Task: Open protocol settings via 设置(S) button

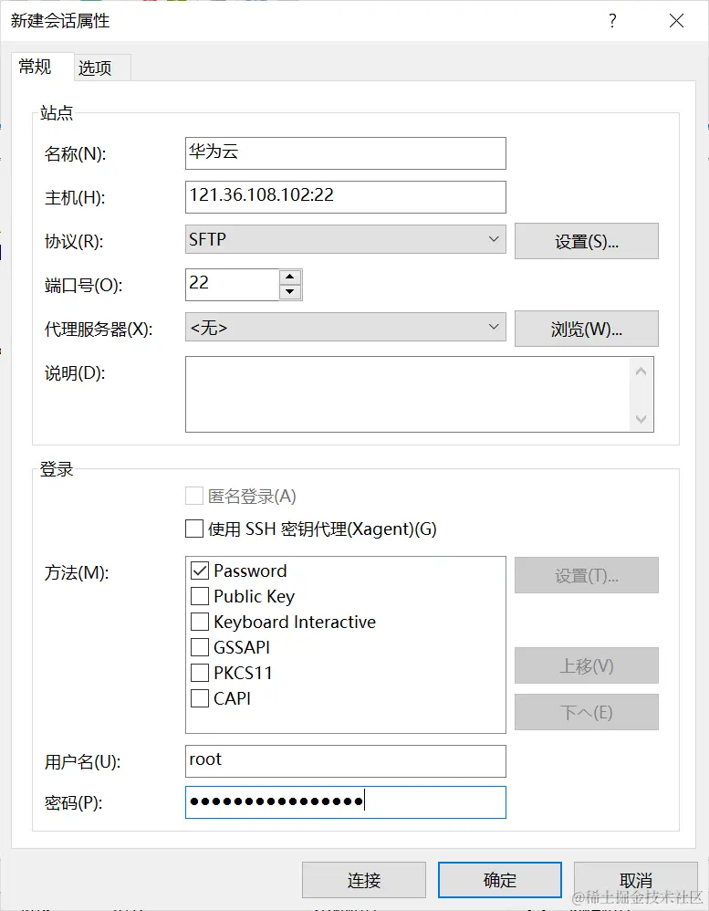Action: click(587, 240)
